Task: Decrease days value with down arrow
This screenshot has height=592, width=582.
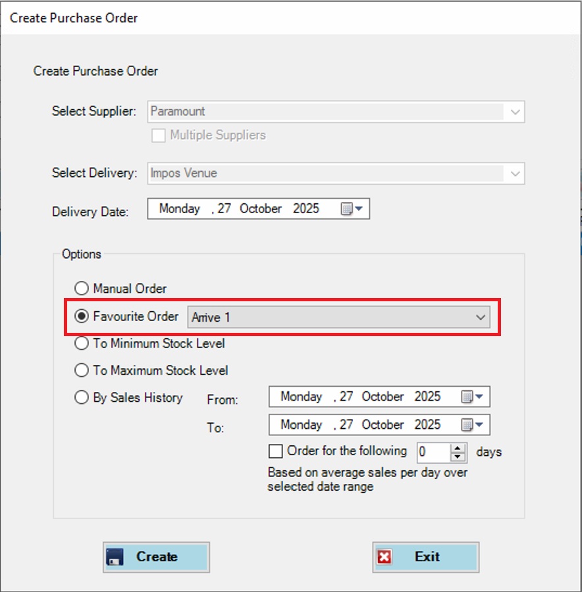Action: point(458,456)
